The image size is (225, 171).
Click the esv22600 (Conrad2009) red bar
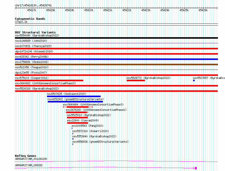tap(78, 123)
